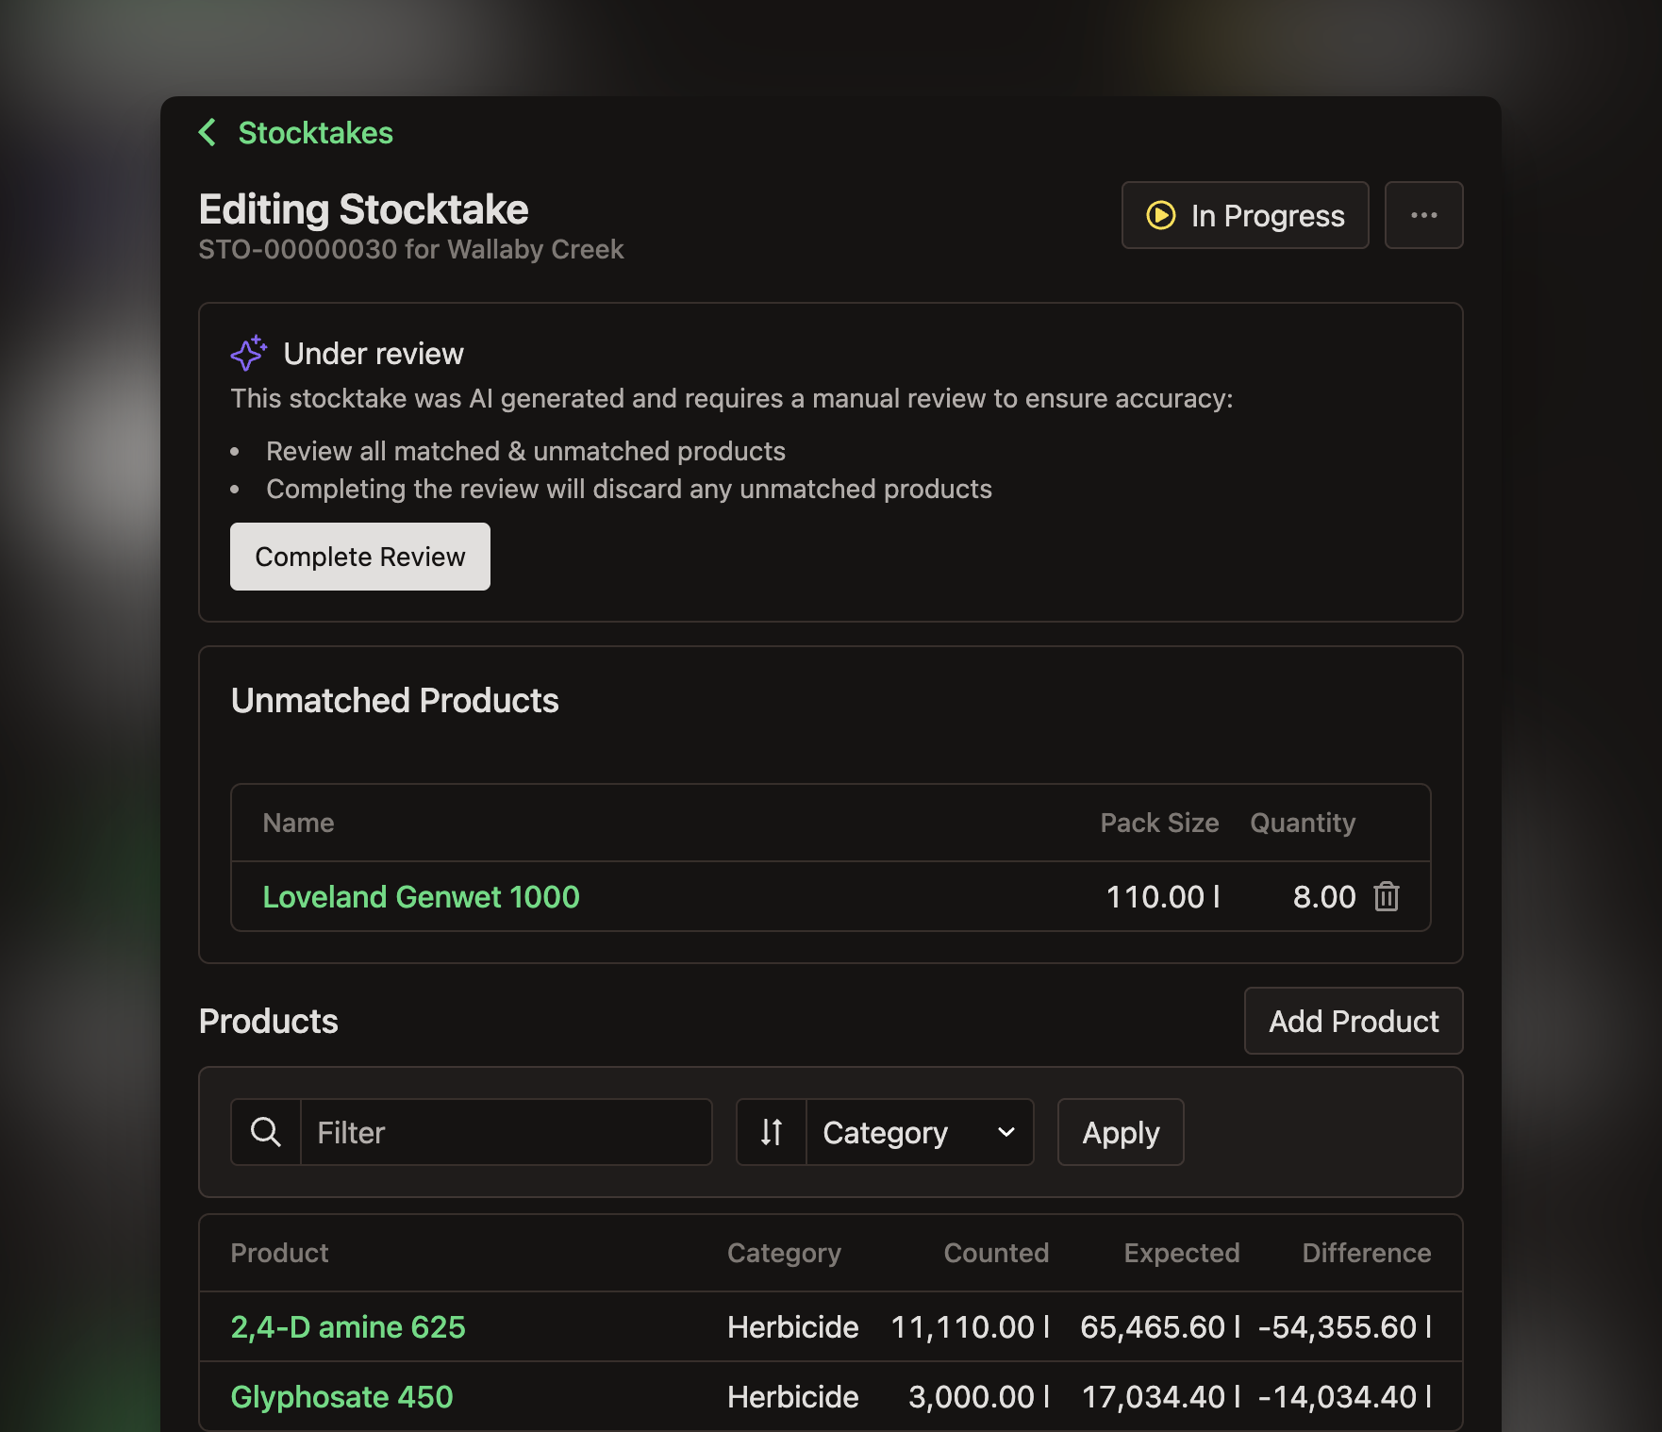Viewport: 1662px width, 1432px height.
Task: Click the Pack Size column header
Action: coord(1159,823)
